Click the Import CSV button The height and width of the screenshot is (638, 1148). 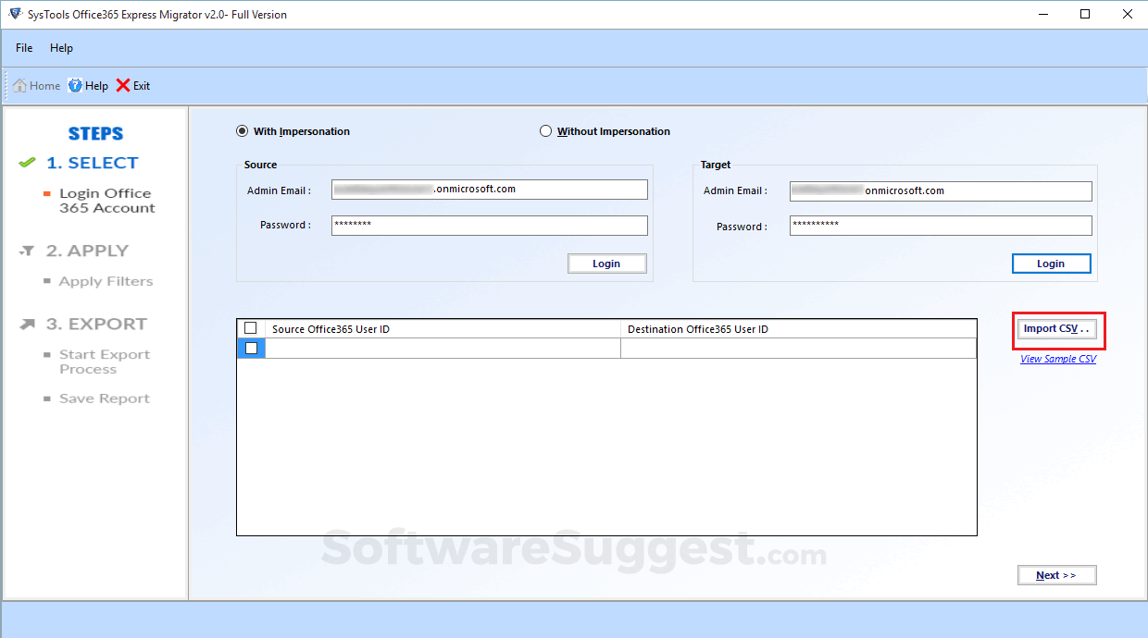click(x=1057, y=328)
